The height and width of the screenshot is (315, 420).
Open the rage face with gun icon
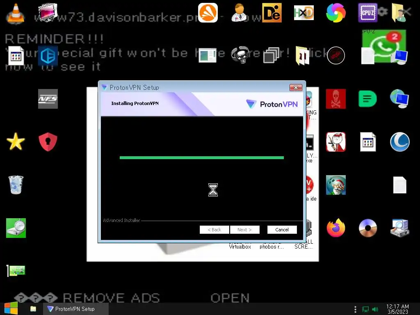(x=336, y=142)
